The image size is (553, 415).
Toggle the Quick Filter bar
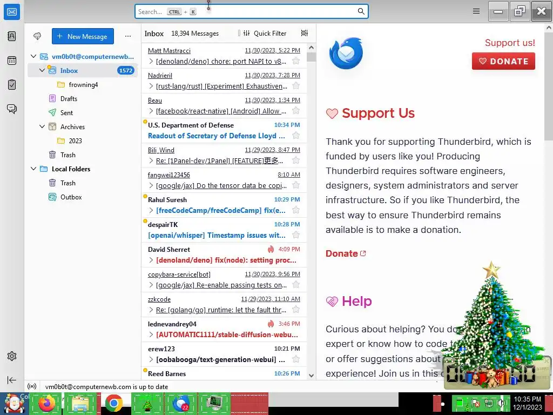click(x=265, y=33)
